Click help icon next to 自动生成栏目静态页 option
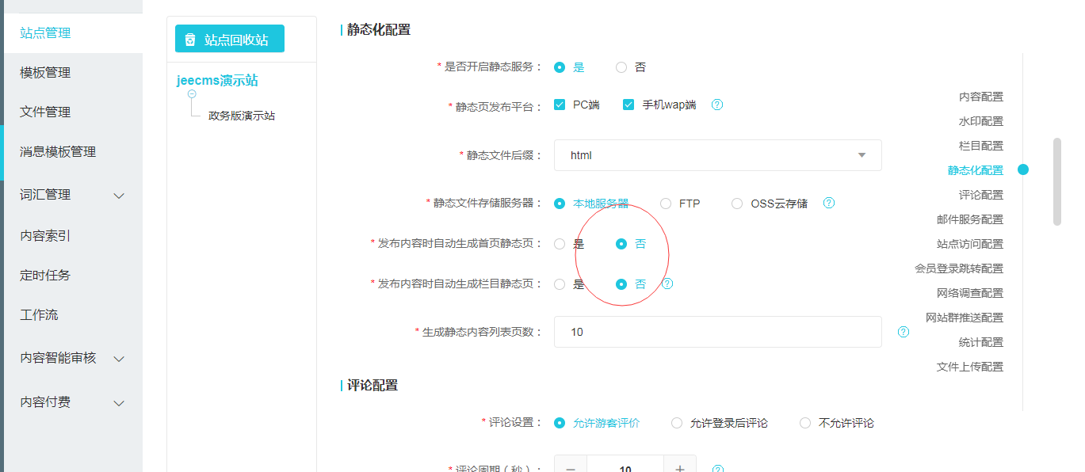Image resolution: width=1085 pixels, height=472 pixels. pyautogui.click(x=667, y=284)
